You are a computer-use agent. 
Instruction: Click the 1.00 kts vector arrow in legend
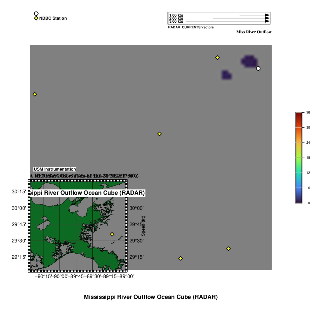click(x=254, y=15)
